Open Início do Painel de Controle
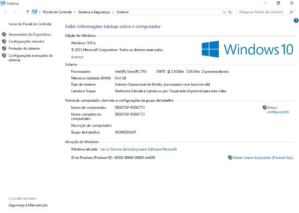299x213 pixels. 30,24
